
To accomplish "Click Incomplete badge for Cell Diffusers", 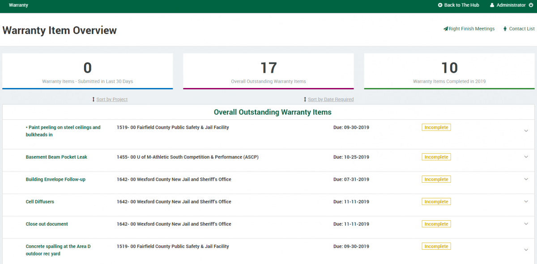I will click(x=436, y=201).
